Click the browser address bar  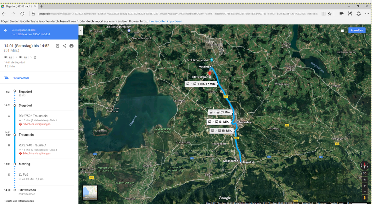(x=177, y=14)
